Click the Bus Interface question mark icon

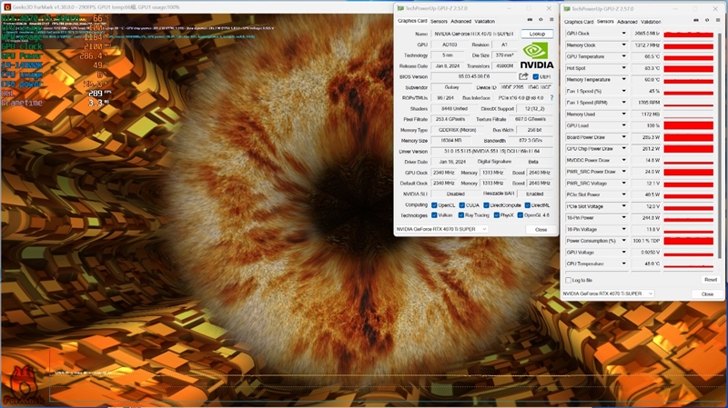[x=551, y=98]
